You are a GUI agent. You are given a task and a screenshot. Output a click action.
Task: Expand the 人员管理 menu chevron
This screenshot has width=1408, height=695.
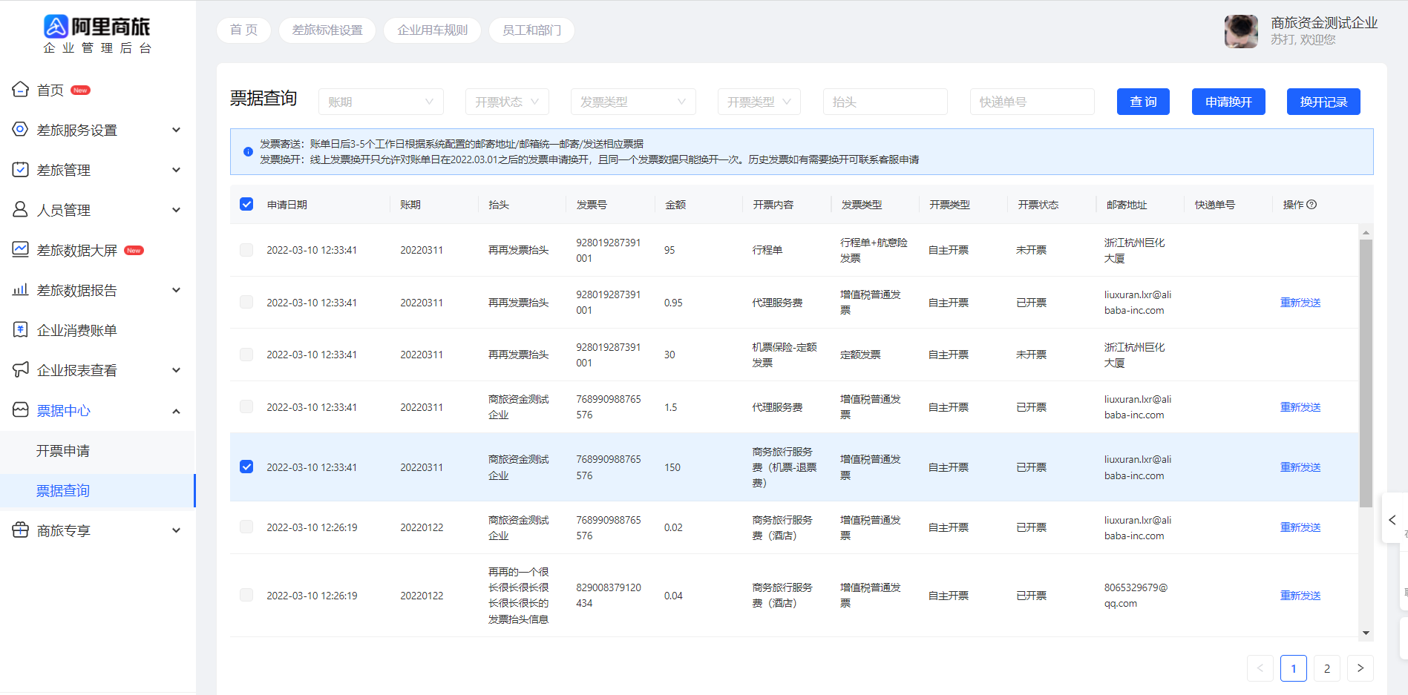tap(176, 210)
